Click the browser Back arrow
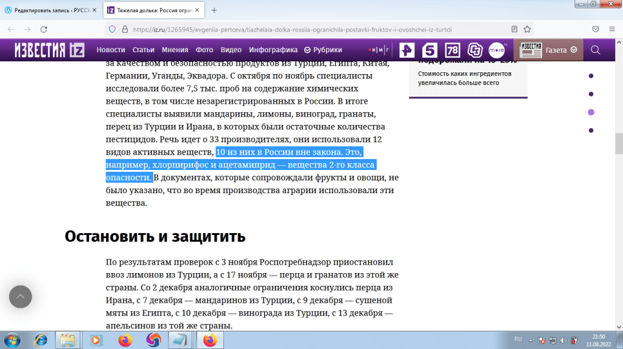Image resolution: width=623 pixels, height=349 pixels. tap(11, 29)
